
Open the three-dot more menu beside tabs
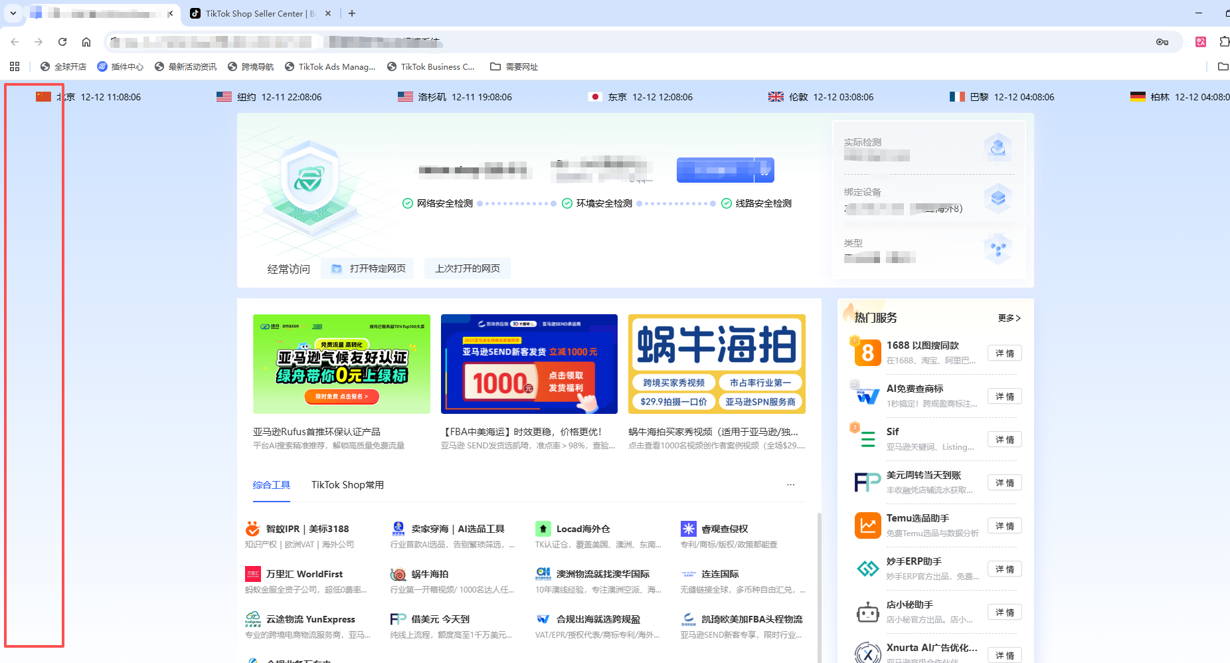click(790, 485)
